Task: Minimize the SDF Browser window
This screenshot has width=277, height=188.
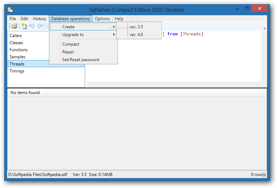Action: 237,8
